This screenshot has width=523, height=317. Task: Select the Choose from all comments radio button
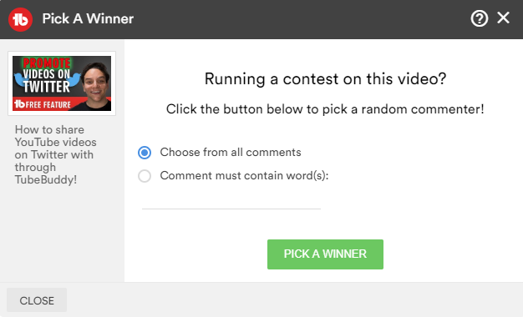tap(145, 153)
